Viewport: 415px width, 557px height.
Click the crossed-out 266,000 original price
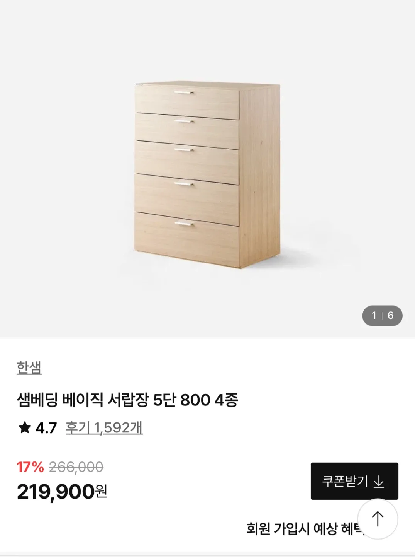[76, 467]
